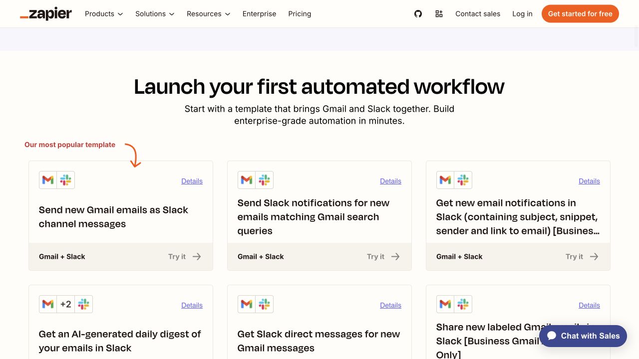Click Slack icon on 'Send new Gmail emails' card

pos(66,180)
